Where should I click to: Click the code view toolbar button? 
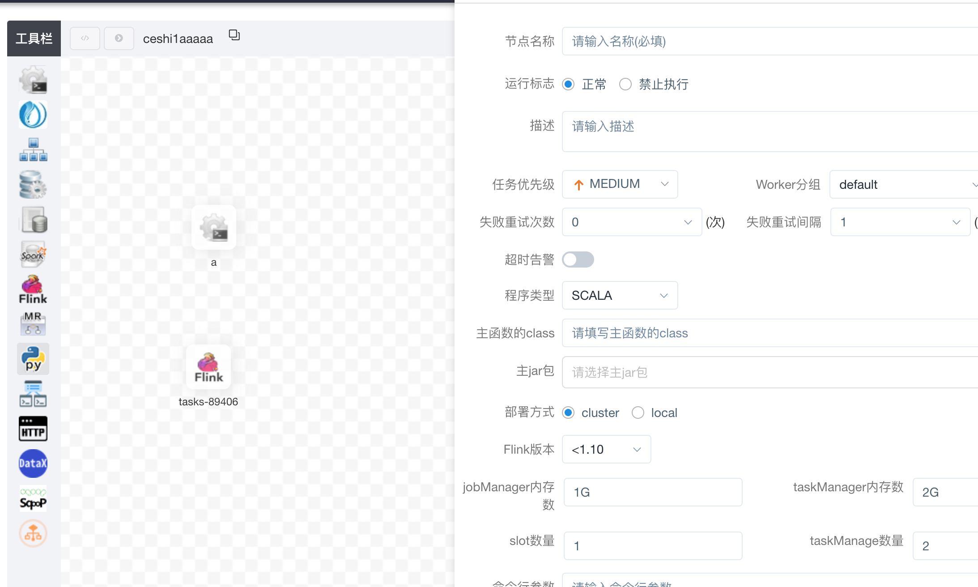pyautogui.click(x=85, y=38)
